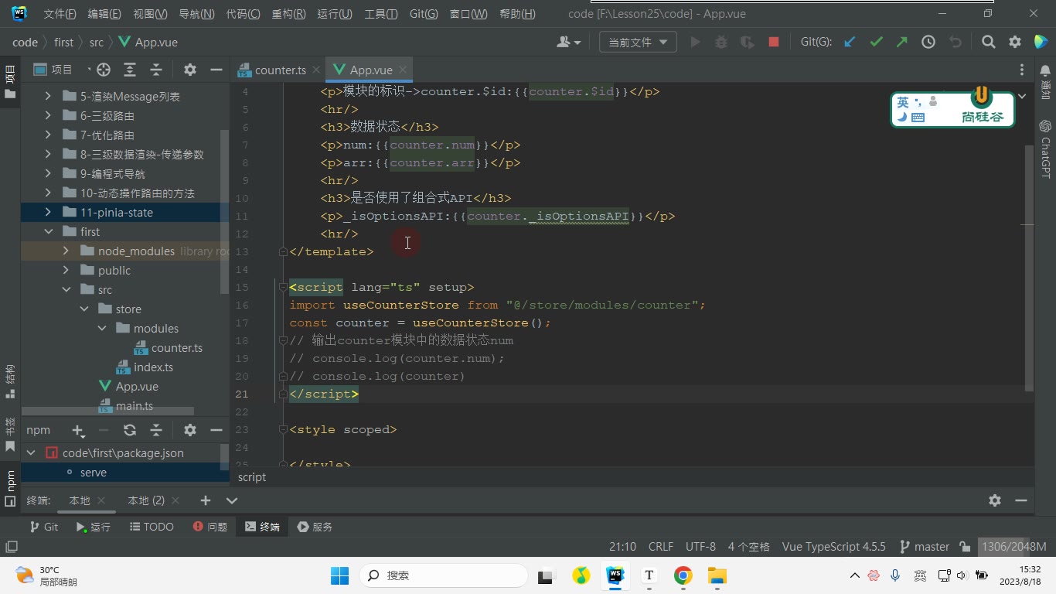Open the ChatGPT side panel
The image size is (1056, 594).
click(x=1045, y=148)
